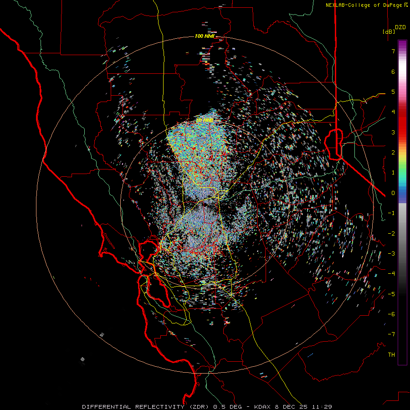Click the NEXLAB-College of DuPage watermark text
The height and width of the screenshot is (410, 410).
pos(366,5)
